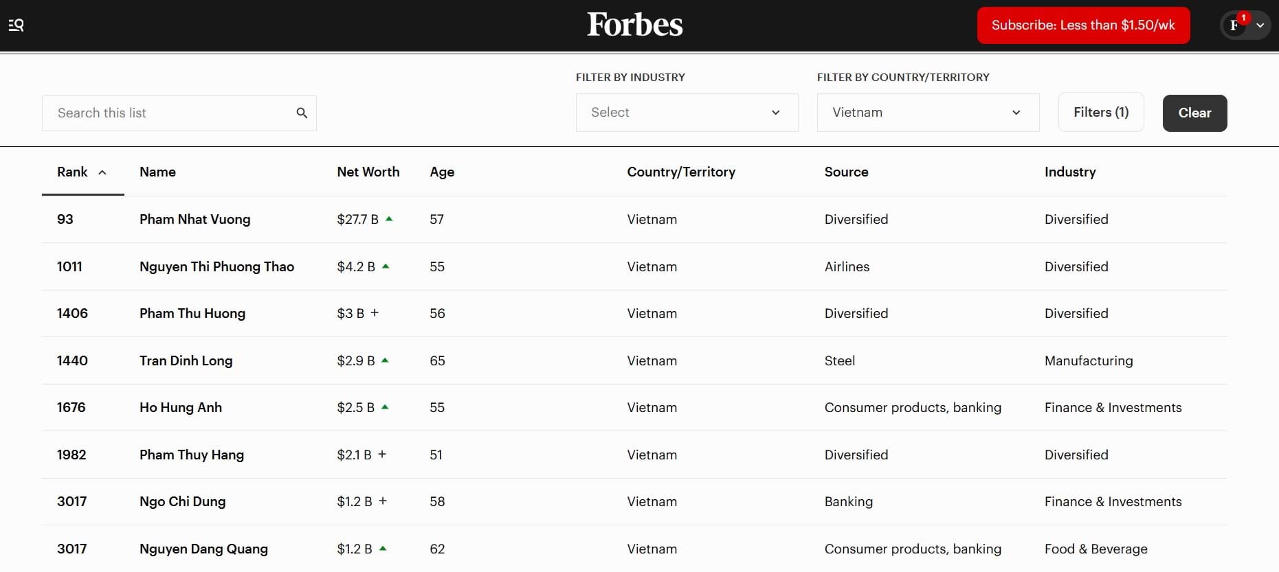Sort by the Age column header

442,172
